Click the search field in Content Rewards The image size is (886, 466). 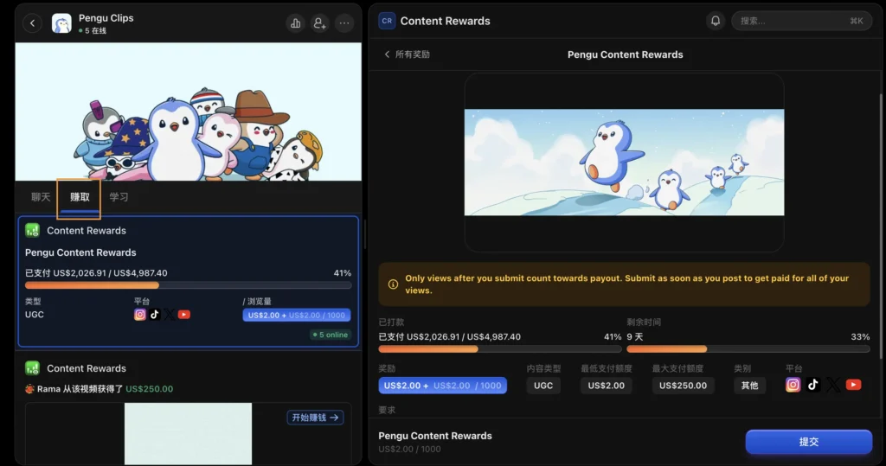(x=801, y=21)
